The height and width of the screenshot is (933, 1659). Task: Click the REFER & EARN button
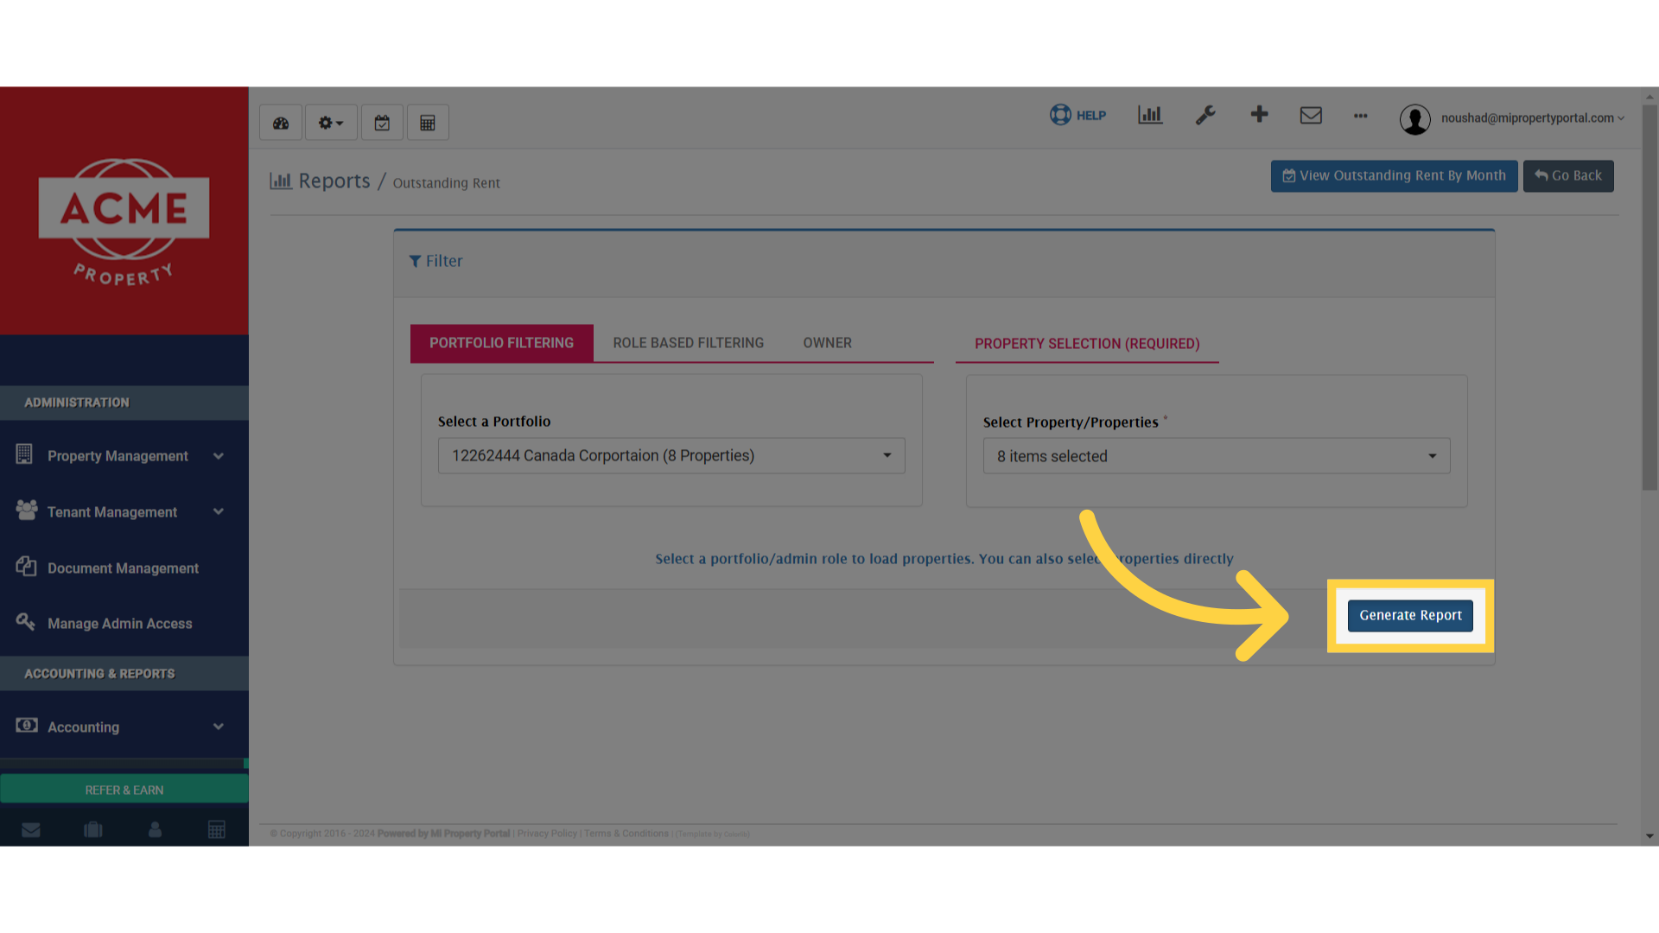point(124,790)
